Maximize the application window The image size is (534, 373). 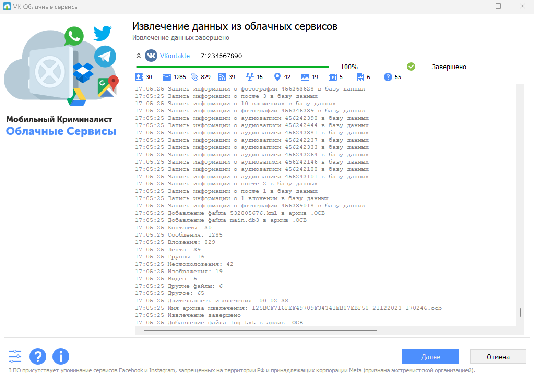click(498, 6)
